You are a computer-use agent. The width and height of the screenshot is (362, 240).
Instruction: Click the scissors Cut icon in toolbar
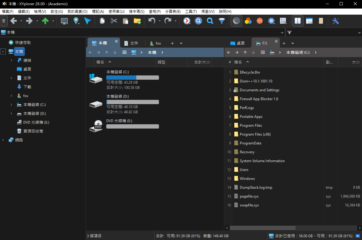pyautogui.click(x=114, y=21)
